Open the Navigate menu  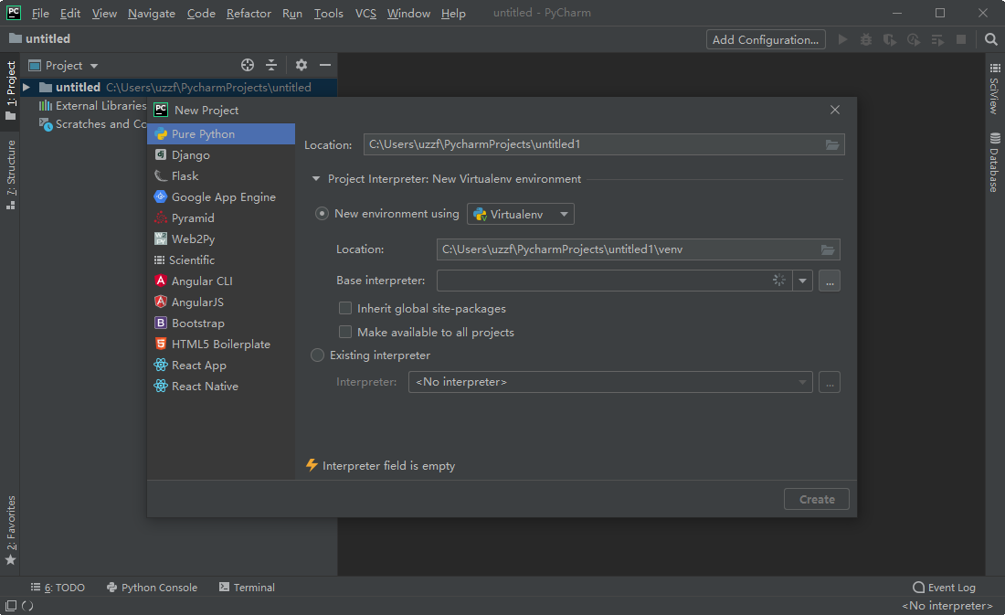(x=152, y=14)
